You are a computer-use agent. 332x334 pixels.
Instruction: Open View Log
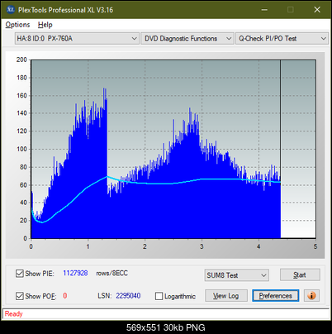point(226,296)
